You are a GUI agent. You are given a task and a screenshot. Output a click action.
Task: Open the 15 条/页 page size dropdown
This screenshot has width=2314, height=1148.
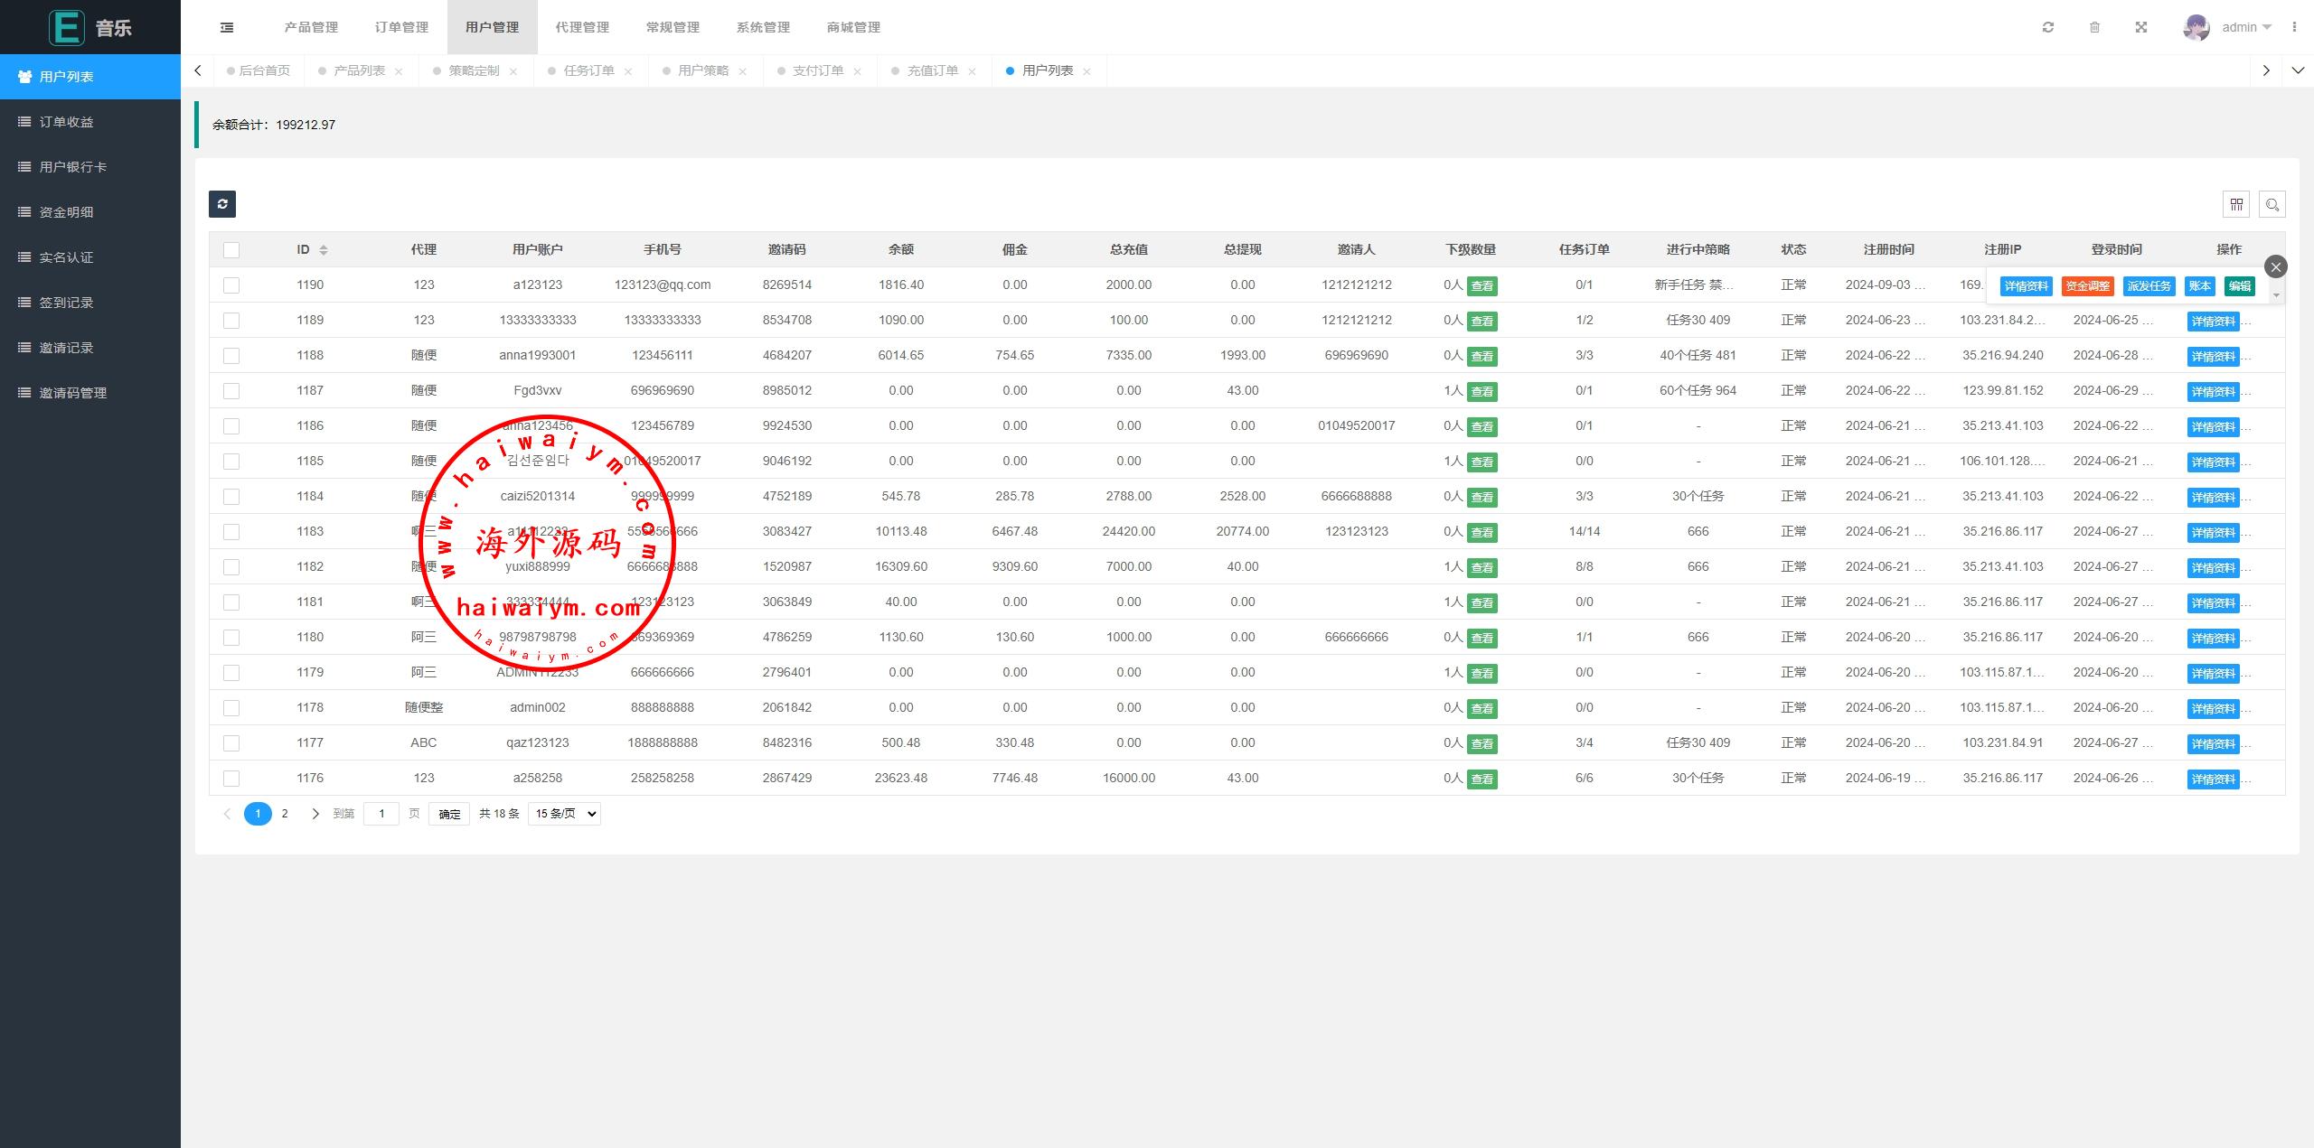pos(564,814)
